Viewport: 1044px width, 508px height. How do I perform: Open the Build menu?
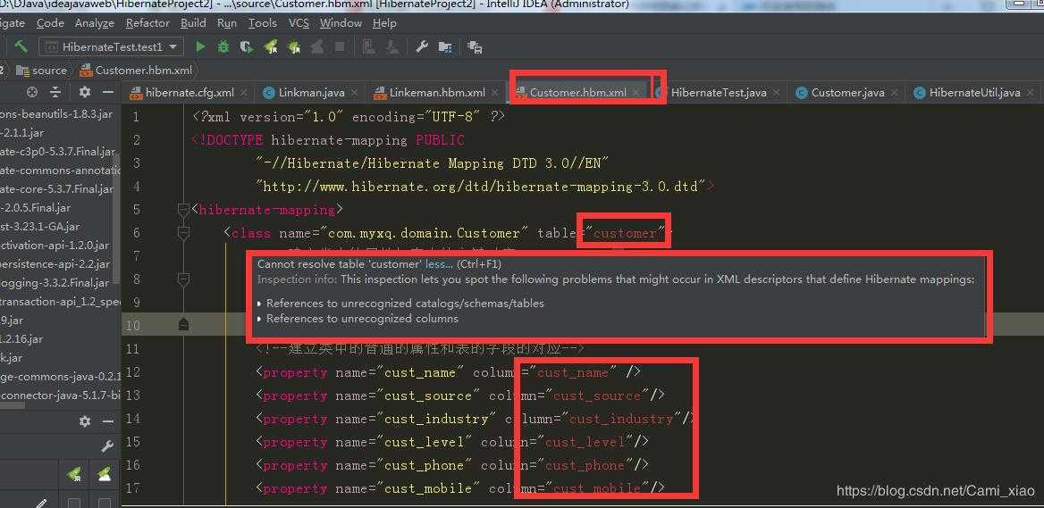(x=193, y=22)
